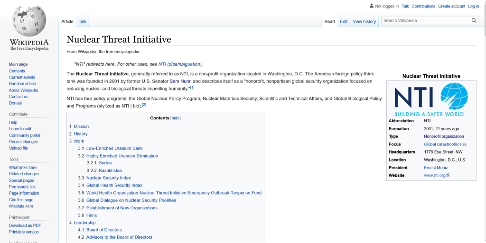Image resolution: width=486 pixels, height=243 pixels.
Task: Click Create account link
Action: click(x=452, y=6)
